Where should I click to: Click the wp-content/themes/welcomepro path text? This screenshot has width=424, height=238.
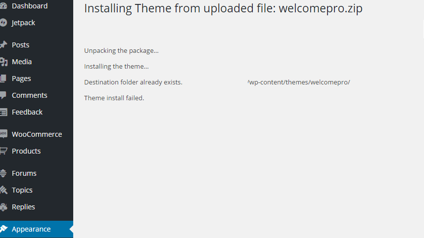point(299,82)
